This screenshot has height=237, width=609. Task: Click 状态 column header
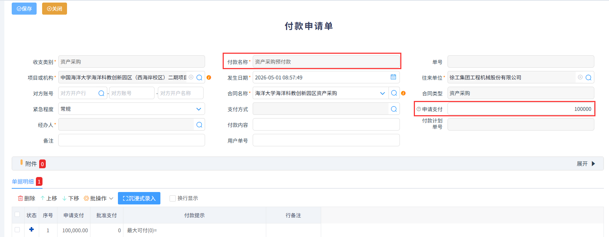coord(31,215)
